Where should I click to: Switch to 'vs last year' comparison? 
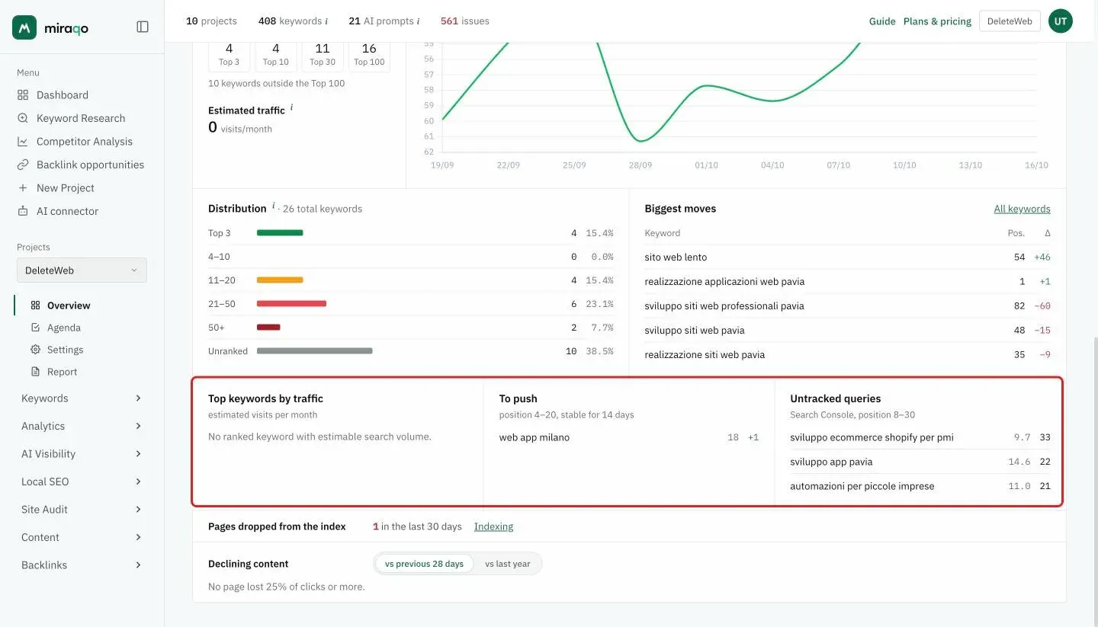tap(507, 564)
